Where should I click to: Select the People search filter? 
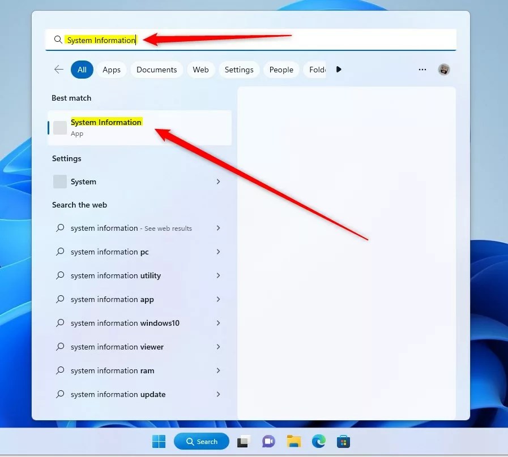pos(281,69)
